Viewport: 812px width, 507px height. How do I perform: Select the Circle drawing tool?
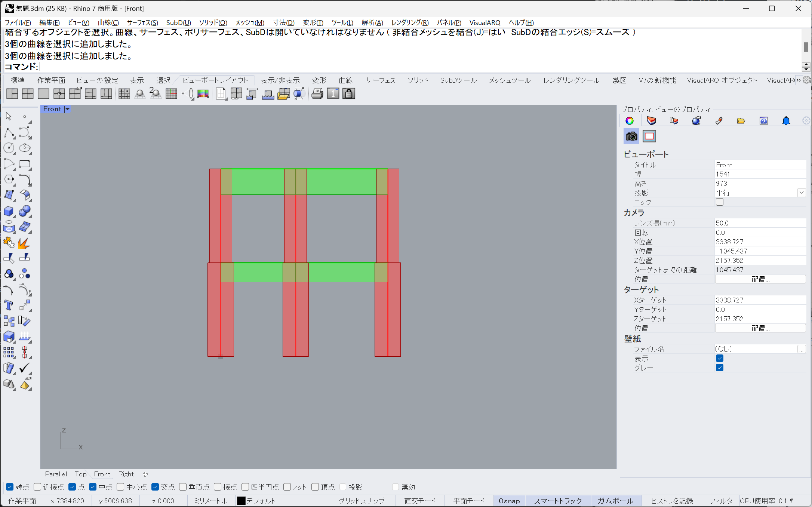(9, 148)
